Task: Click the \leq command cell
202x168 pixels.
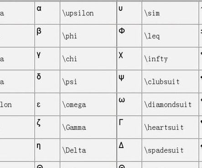Action: pyautogui.click(x=170, y=36)
